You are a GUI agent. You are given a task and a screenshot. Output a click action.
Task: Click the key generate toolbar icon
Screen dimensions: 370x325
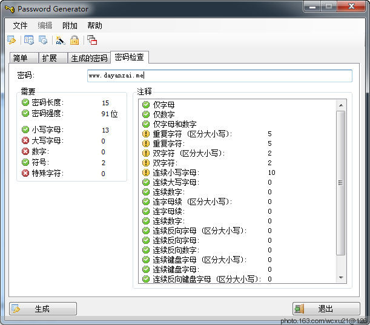tap(12, 41)
